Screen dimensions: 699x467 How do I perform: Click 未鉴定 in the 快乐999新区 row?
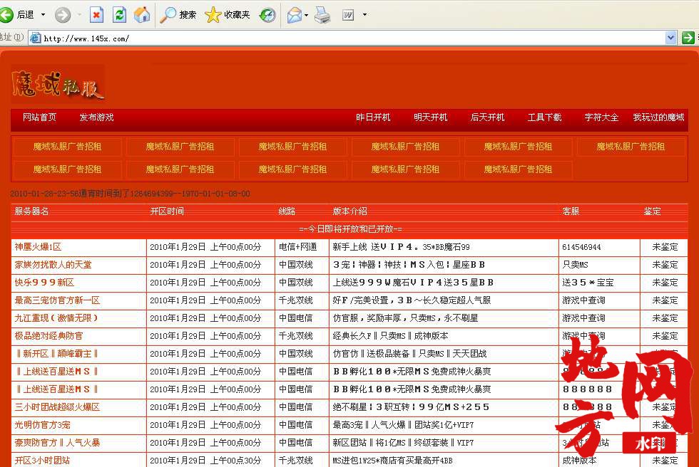[665, 283]
